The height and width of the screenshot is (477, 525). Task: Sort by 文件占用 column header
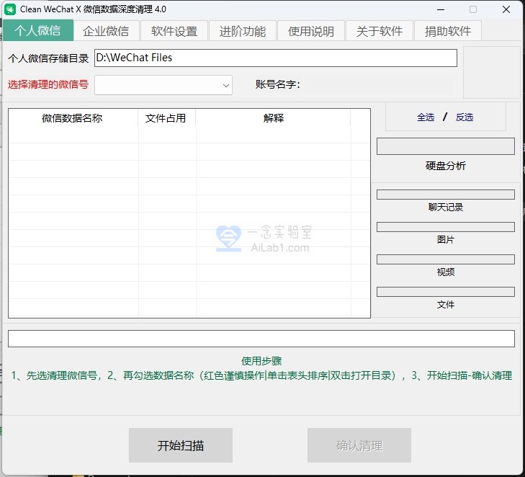coord(166,118)
